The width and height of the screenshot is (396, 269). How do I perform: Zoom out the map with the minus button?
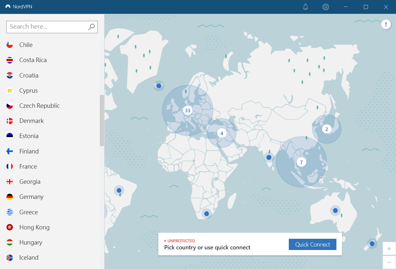click(x=389, y=262)
